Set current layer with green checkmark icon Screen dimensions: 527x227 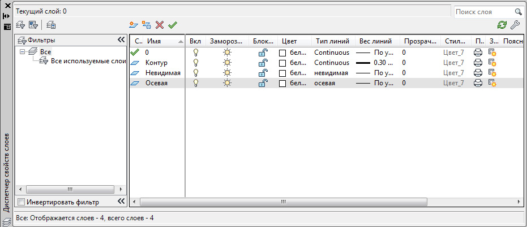coord(173,25)
